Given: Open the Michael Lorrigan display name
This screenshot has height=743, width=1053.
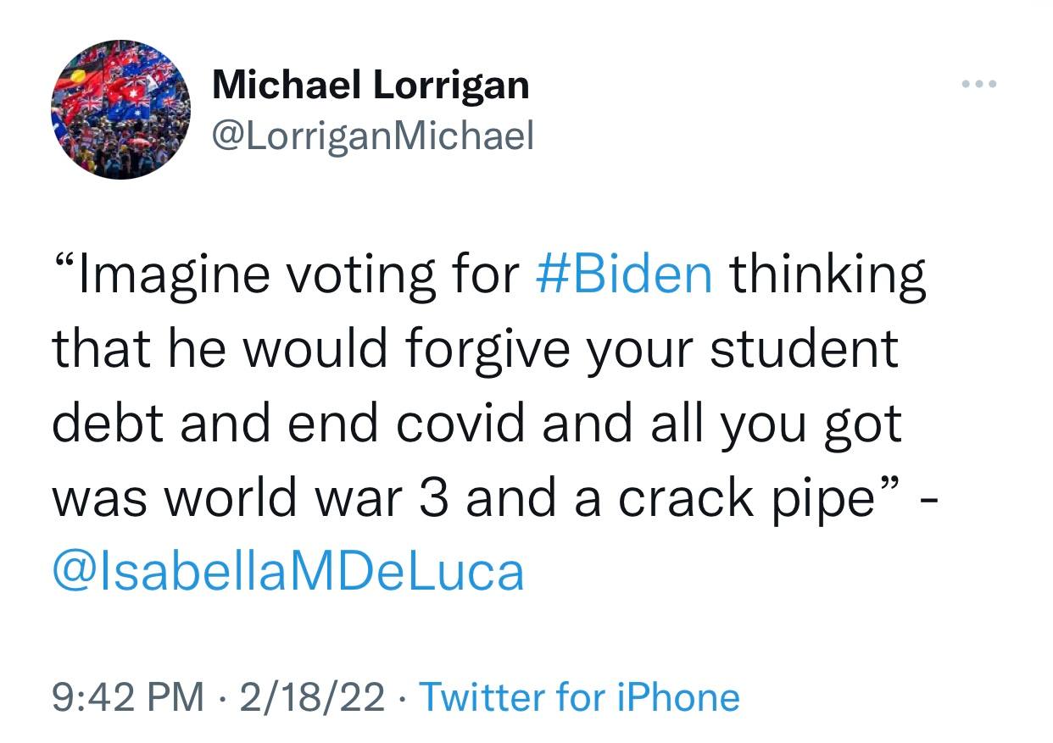Looking at the screenshot, I should coord(370,85).
